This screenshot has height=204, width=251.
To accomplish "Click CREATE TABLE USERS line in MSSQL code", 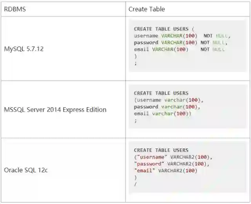I will (x=161, y=93).
